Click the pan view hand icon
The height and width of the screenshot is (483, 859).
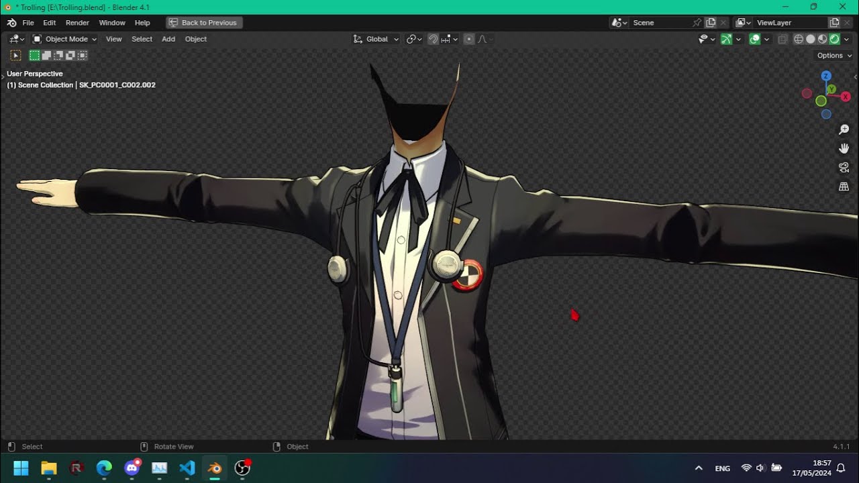coord(844,148)
